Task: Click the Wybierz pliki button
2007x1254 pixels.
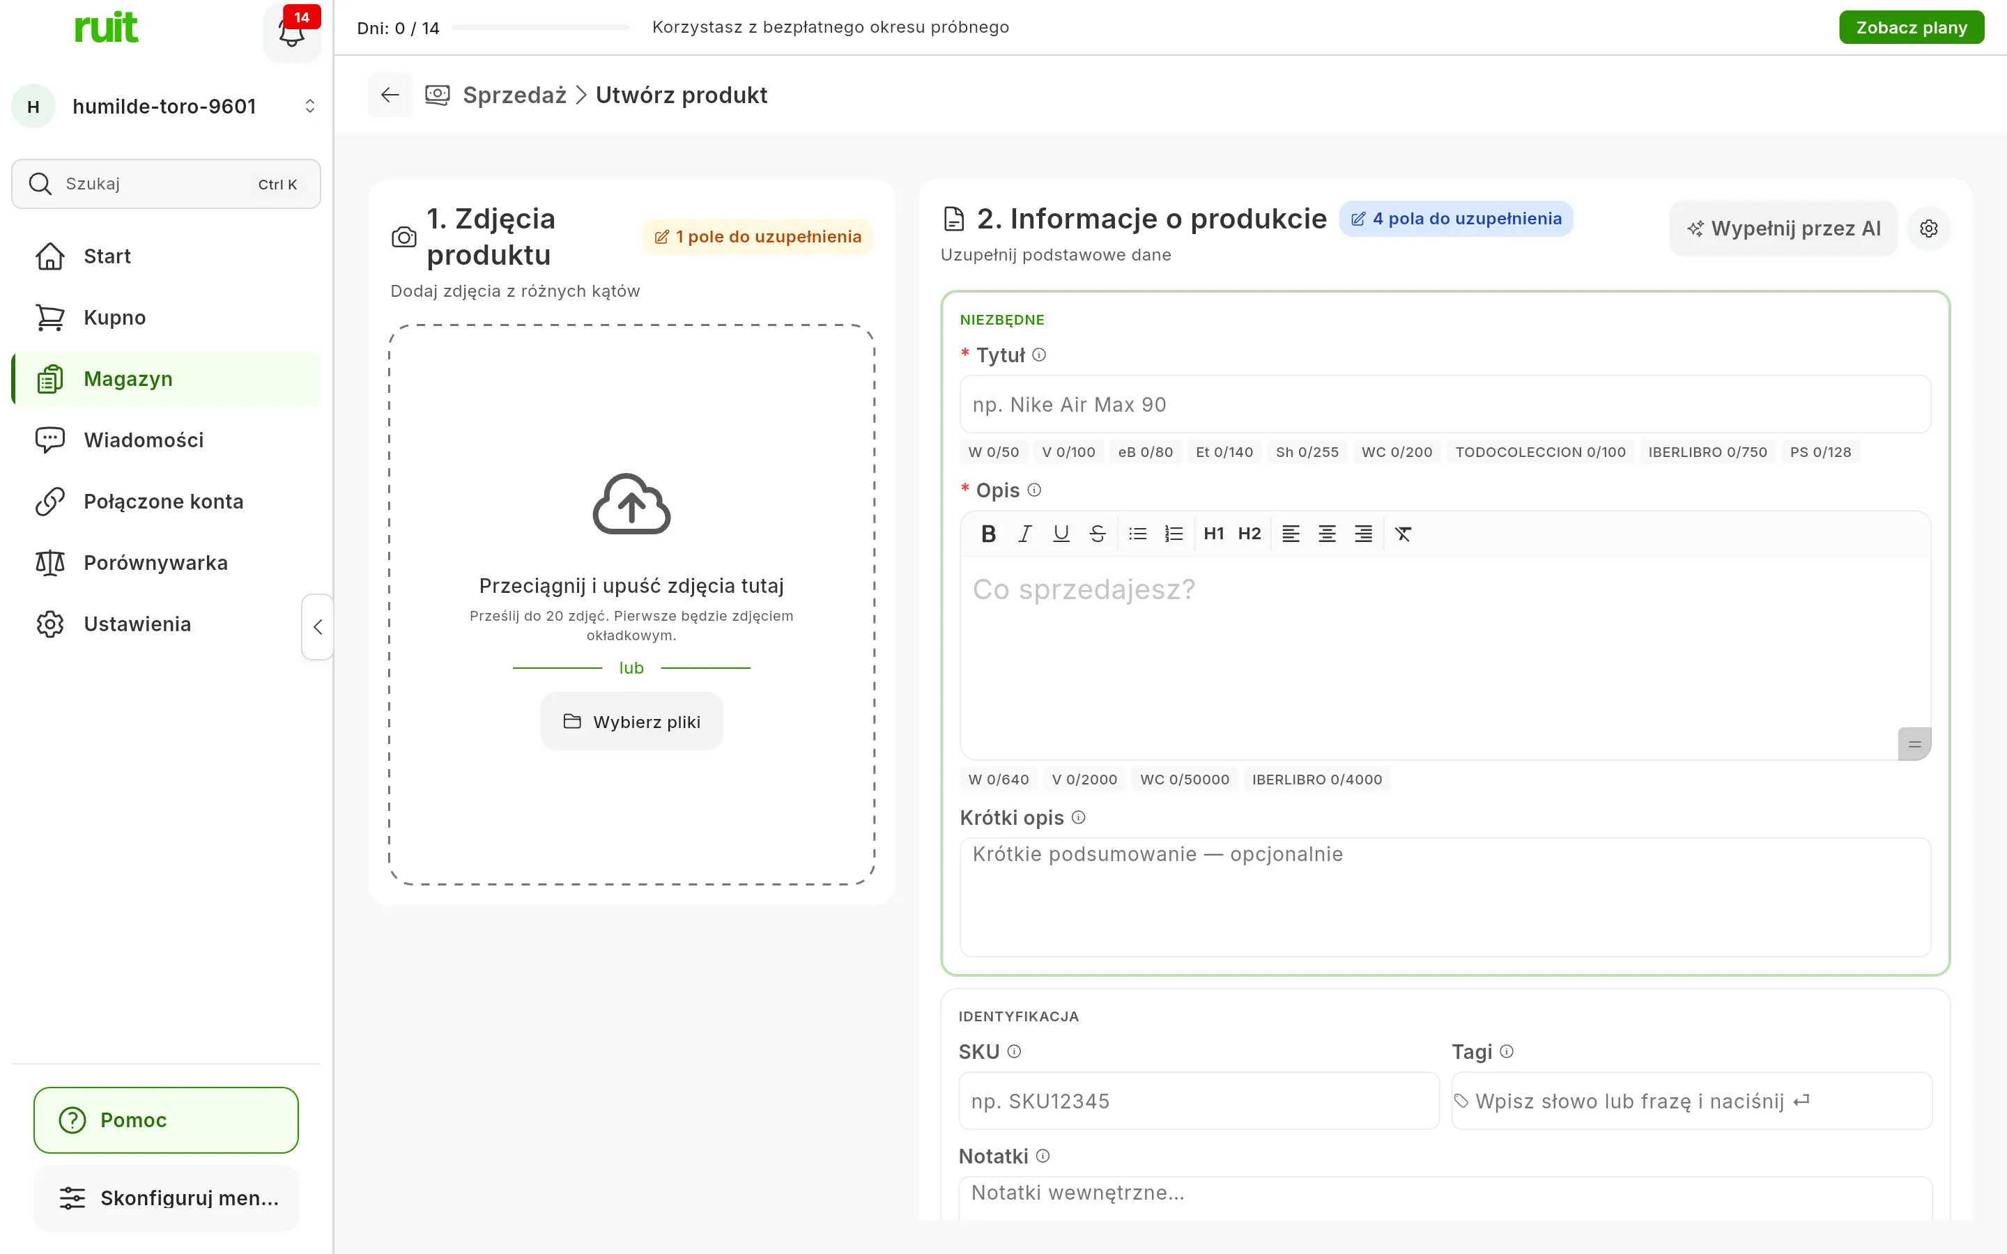Action: tap(631, 722)
